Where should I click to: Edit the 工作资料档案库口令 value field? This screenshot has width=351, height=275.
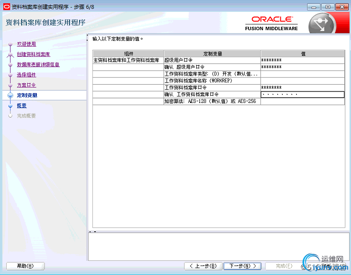pos(303,87)
